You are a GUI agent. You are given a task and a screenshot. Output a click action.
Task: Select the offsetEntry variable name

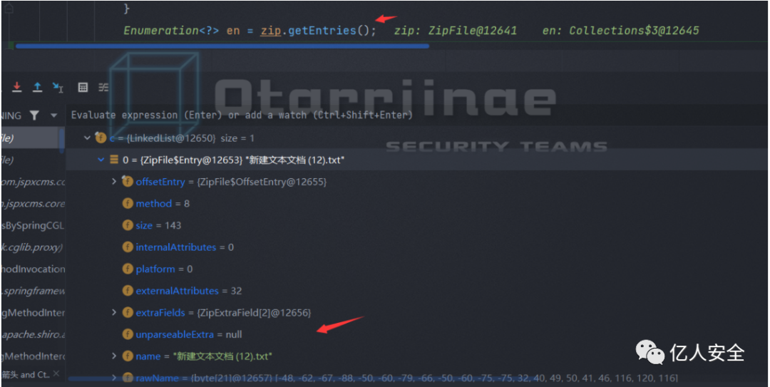pos(160,182)
